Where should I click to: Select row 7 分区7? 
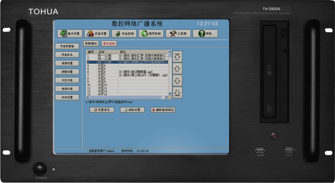click(x=127, y=75)
